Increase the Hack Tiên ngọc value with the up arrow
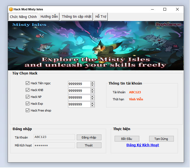This screenshot has width=190, height=168. 92,83
